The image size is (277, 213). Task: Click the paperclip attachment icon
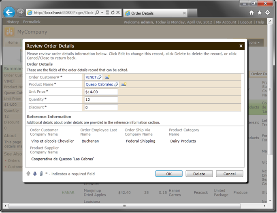(41, 174)
